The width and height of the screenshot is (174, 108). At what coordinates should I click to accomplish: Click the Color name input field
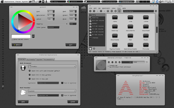53,28
